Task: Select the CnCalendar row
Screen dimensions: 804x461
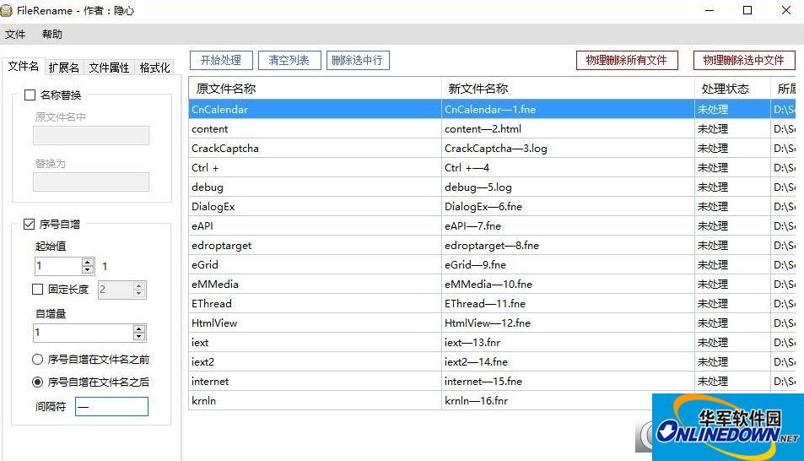Action: 492,110
